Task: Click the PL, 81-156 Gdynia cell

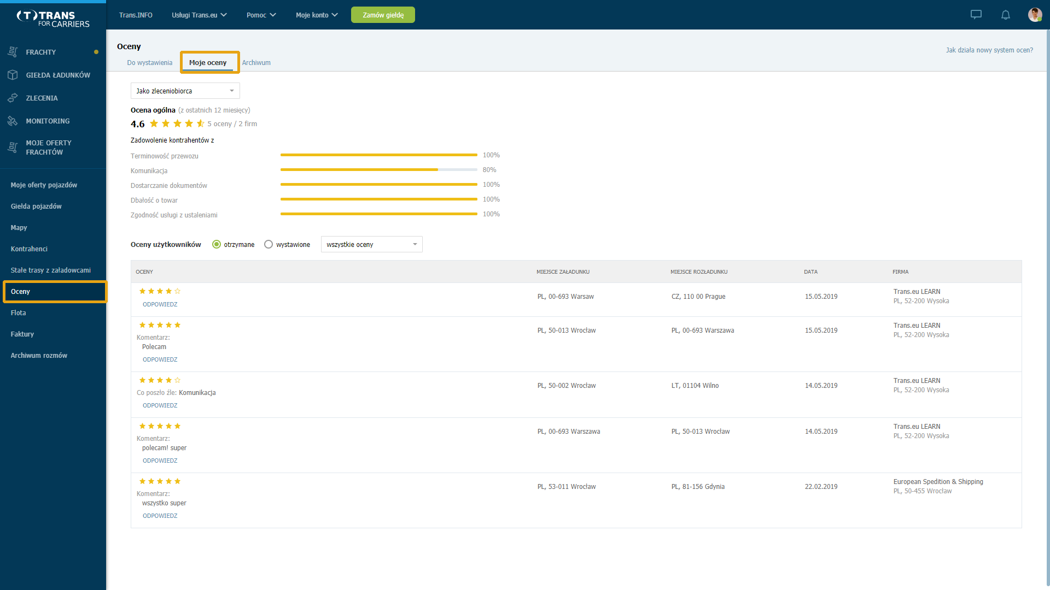Action: coord(698,486)
